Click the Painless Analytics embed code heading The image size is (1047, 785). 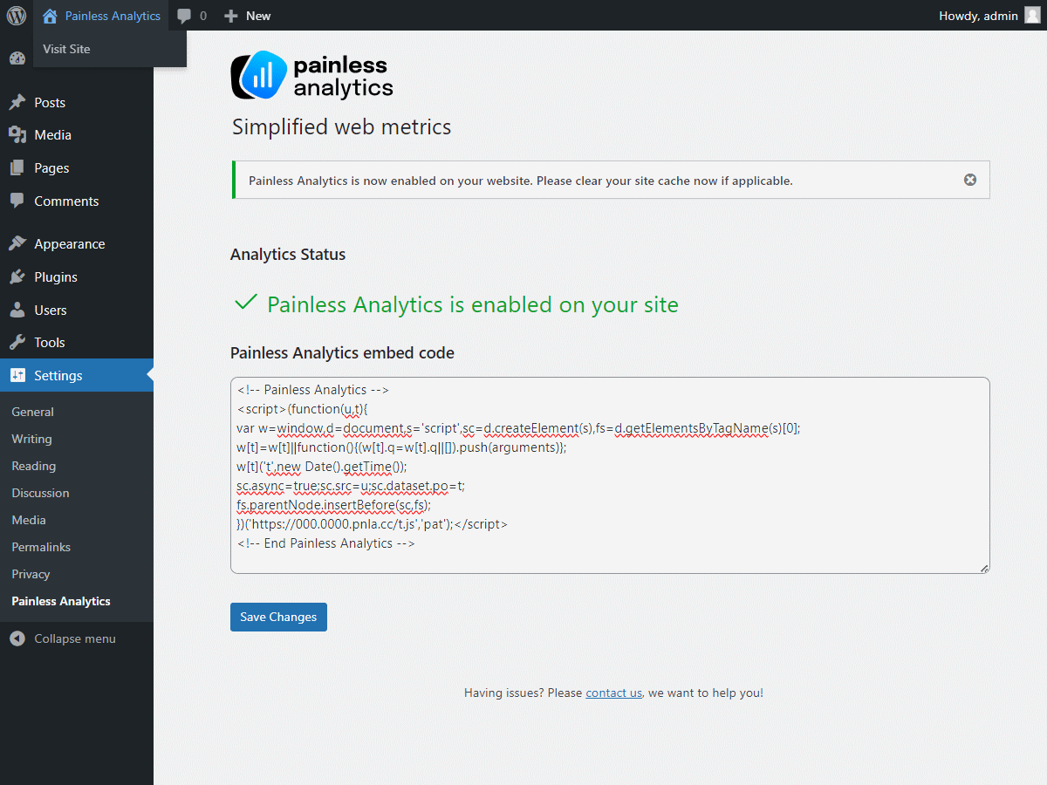(342, 353)
